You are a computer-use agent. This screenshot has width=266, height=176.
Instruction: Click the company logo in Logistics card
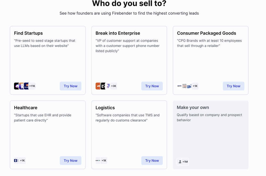[98, 161]
